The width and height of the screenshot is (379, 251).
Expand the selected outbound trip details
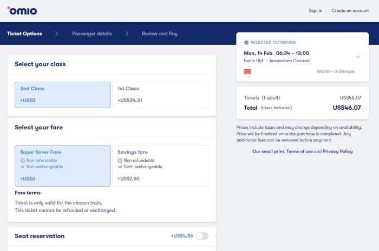click(358, 57)
